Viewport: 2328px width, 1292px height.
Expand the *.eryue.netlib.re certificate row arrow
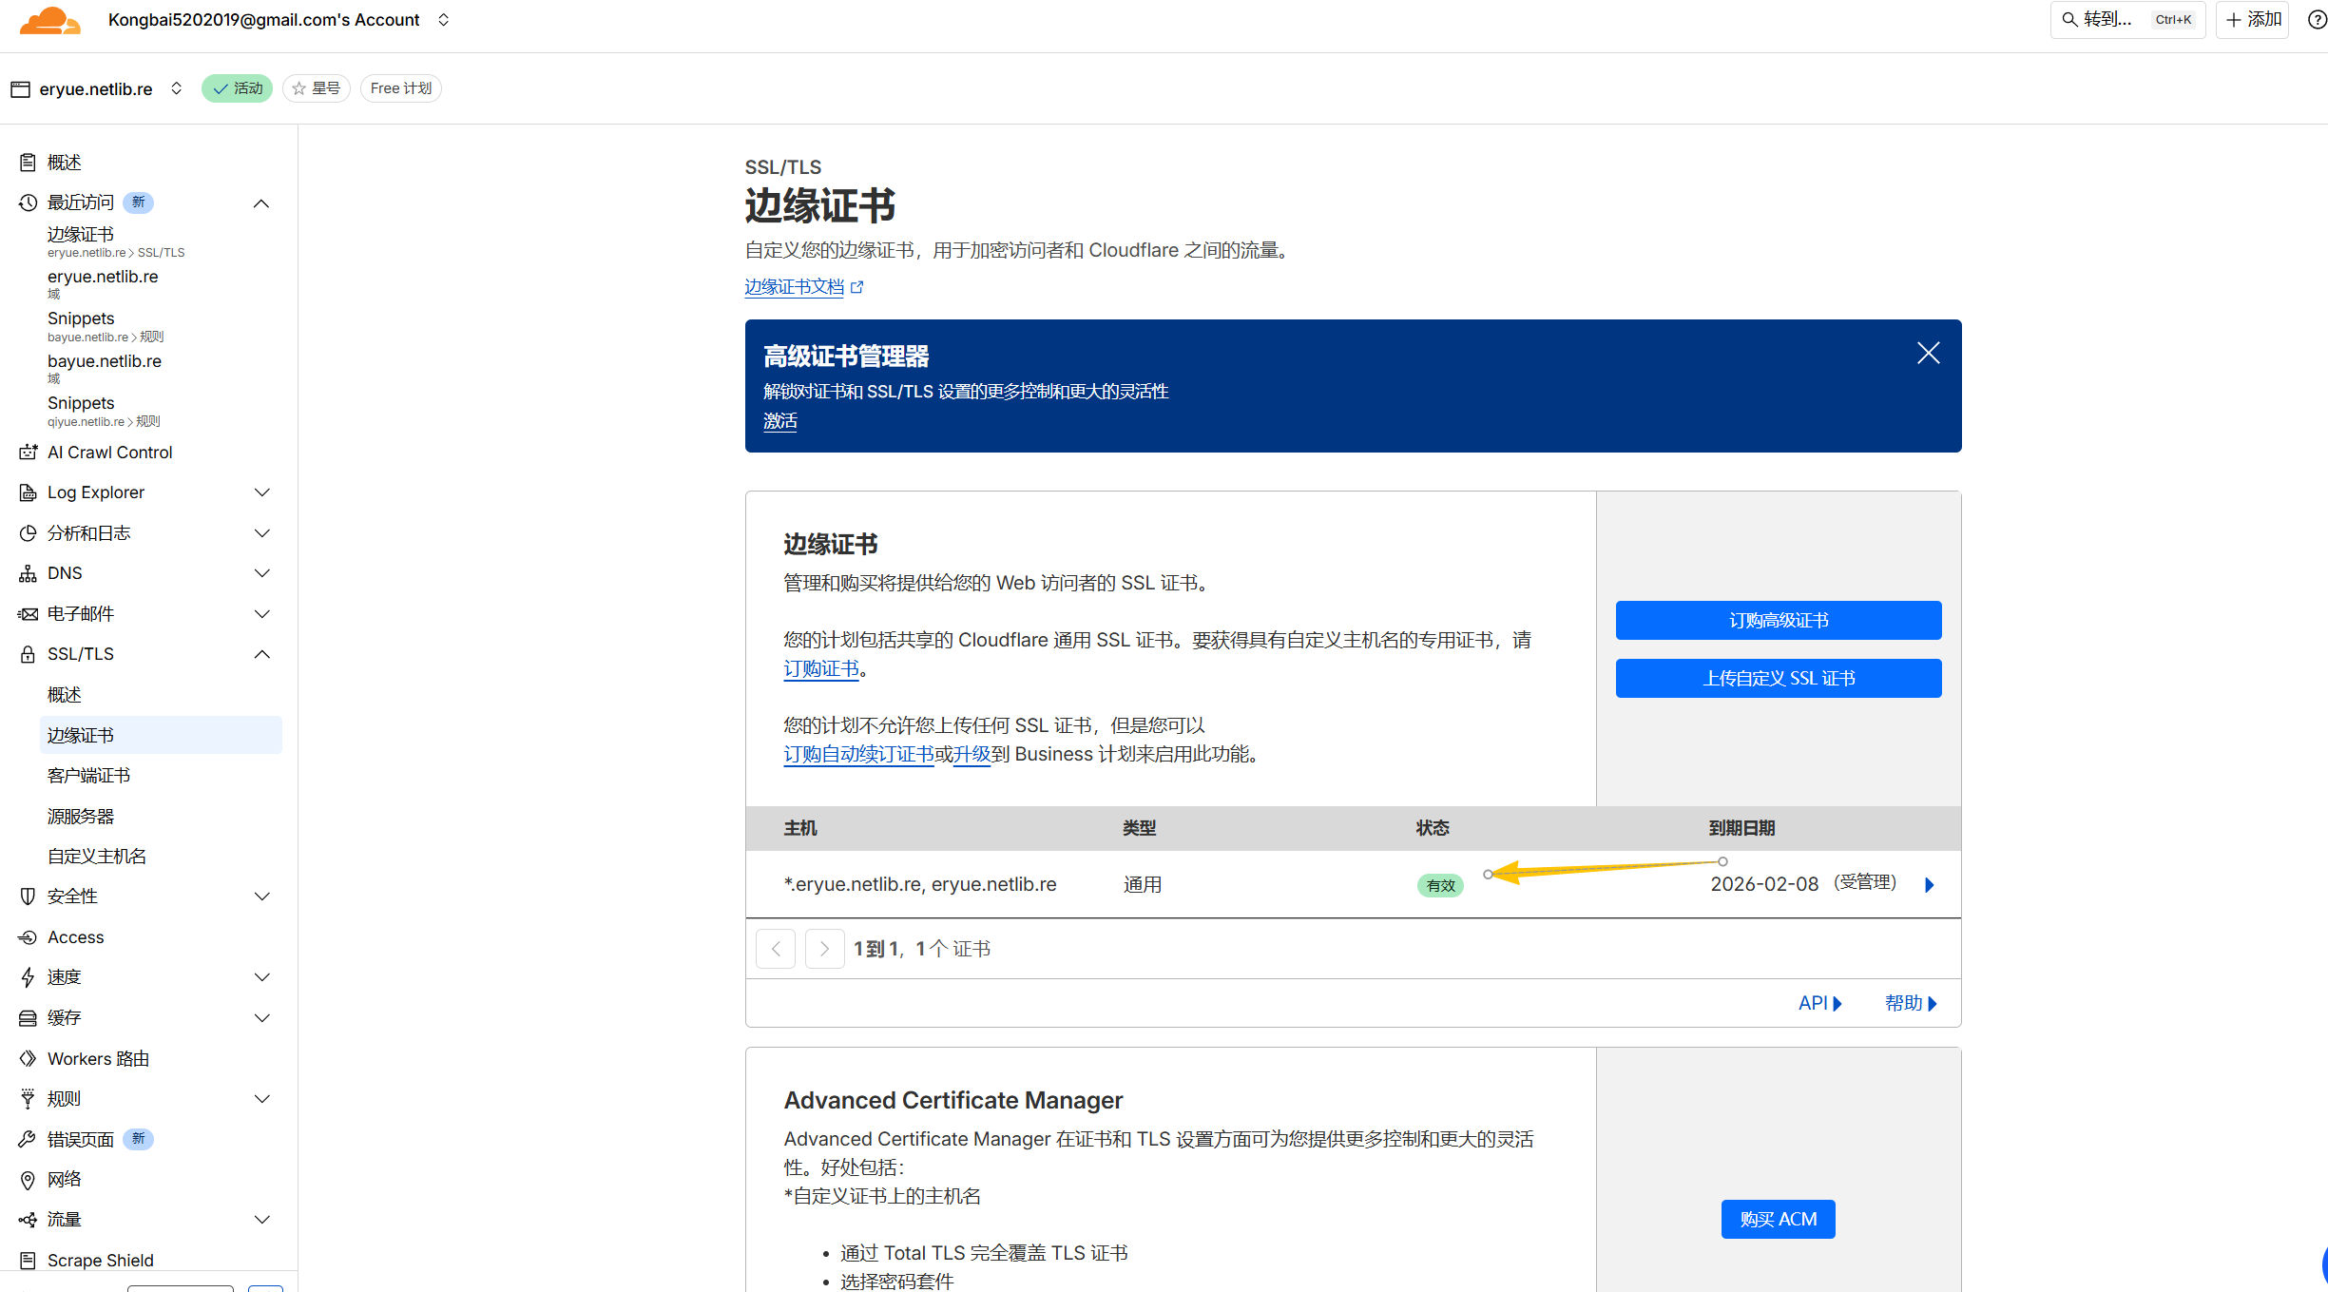[1929, 885]
